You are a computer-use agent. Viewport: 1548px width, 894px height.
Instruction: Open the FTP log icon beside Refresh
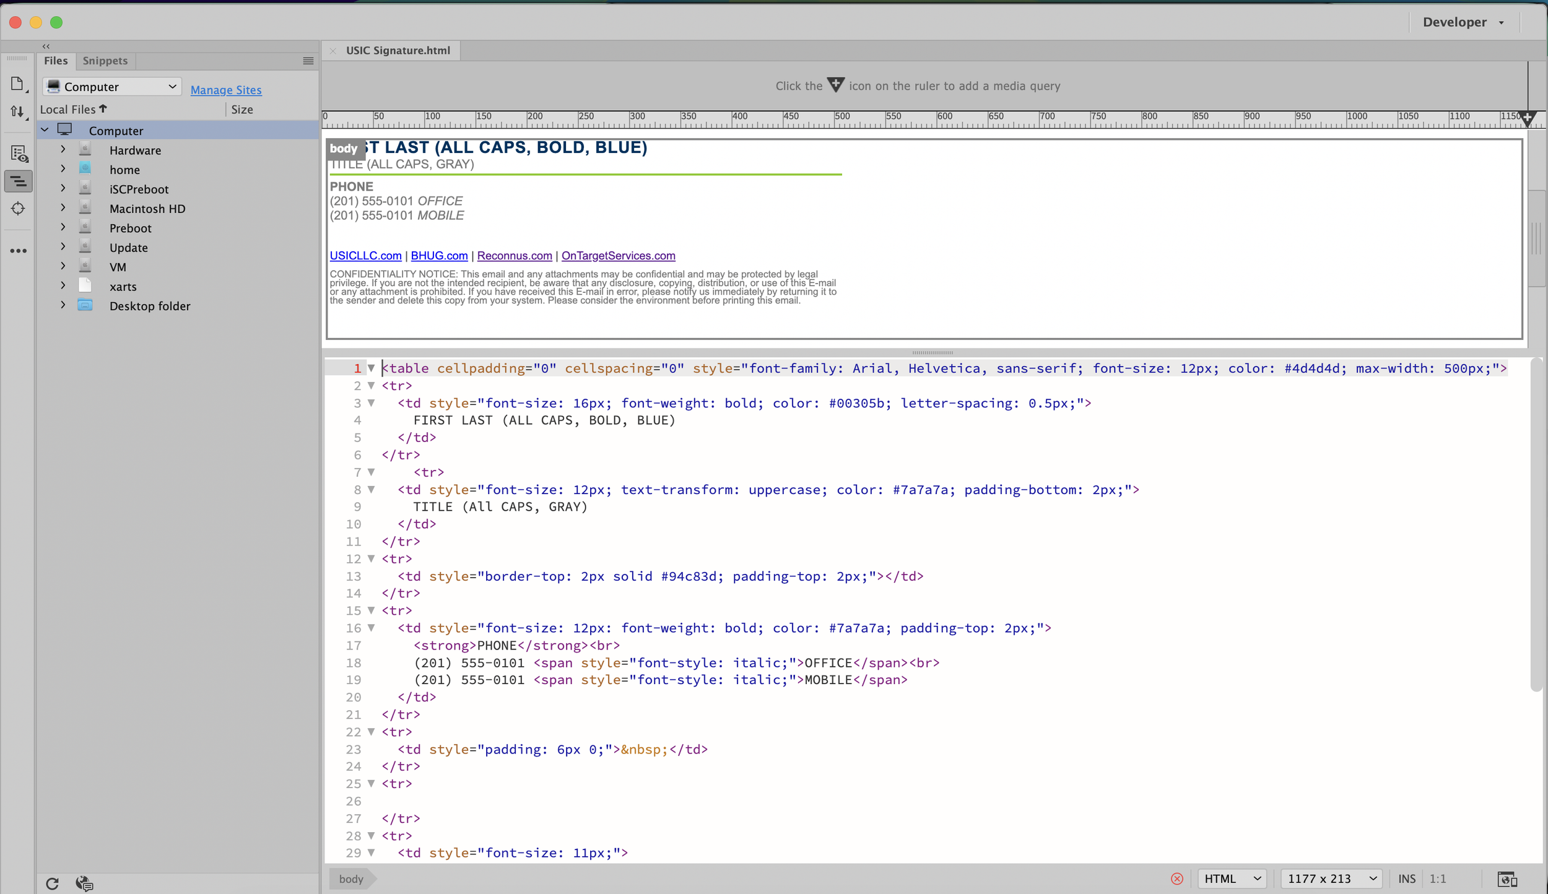click(84, 883)
